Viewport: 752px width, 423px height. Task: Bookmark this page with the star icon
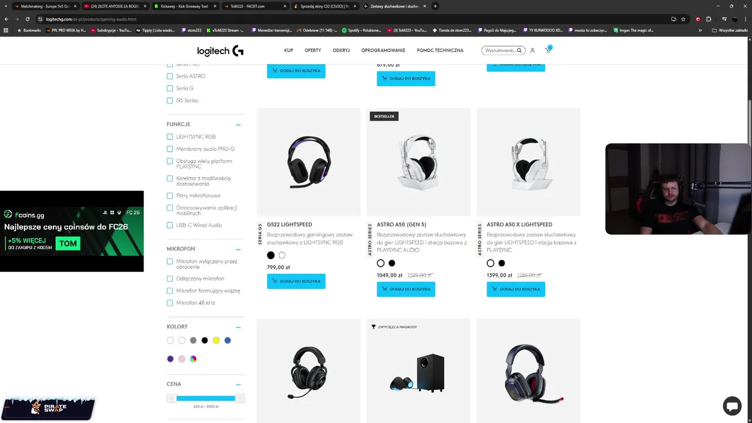pyautogui.click(x=683, y=19)
